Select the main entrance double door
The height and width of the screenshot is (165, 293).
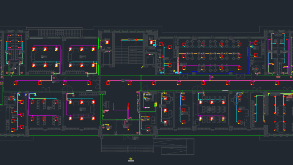(x=127, y=137)
